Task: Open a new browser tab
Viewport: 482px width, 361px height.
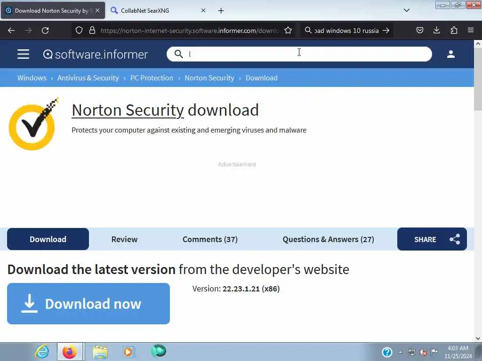Action: coord(221,11)
